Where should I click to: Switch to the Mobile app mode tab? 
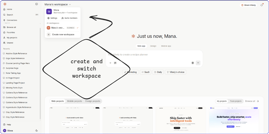[x=166, y=46]
